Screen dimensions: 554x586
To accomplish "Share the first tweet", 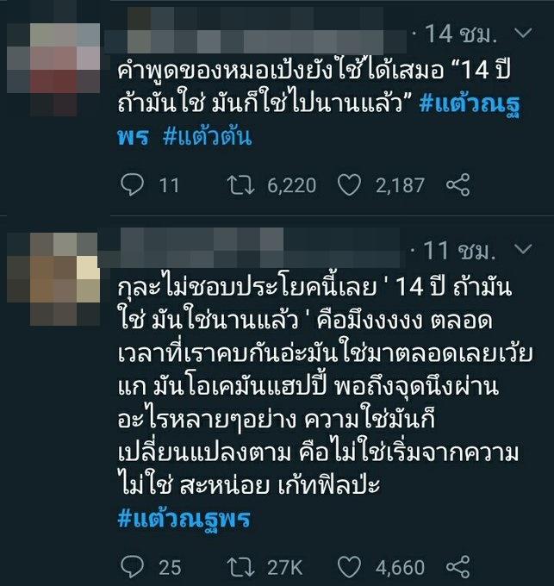I will [458, 185].
